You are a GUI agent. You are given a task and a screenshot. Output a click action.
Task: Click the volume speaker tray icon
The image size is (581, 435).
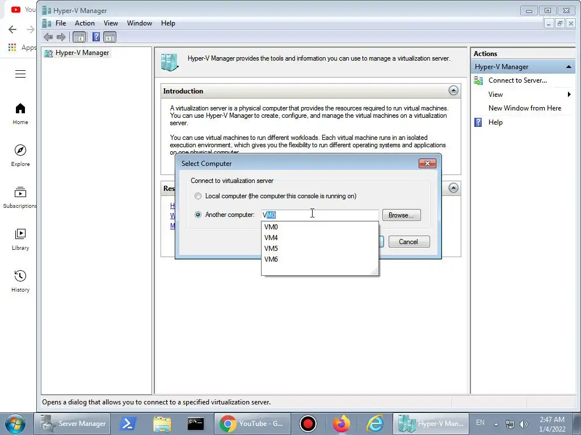point(524,424)
